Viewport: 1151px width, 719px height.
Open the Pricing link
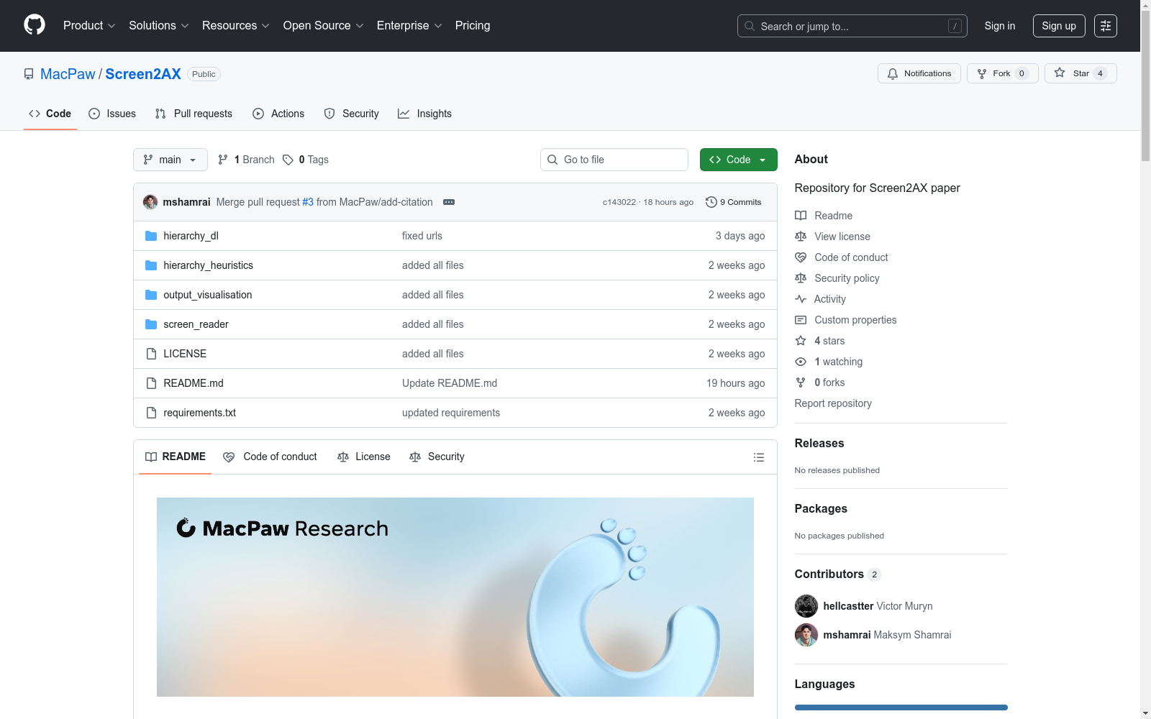pyautogui.click(x=473, y=26)
